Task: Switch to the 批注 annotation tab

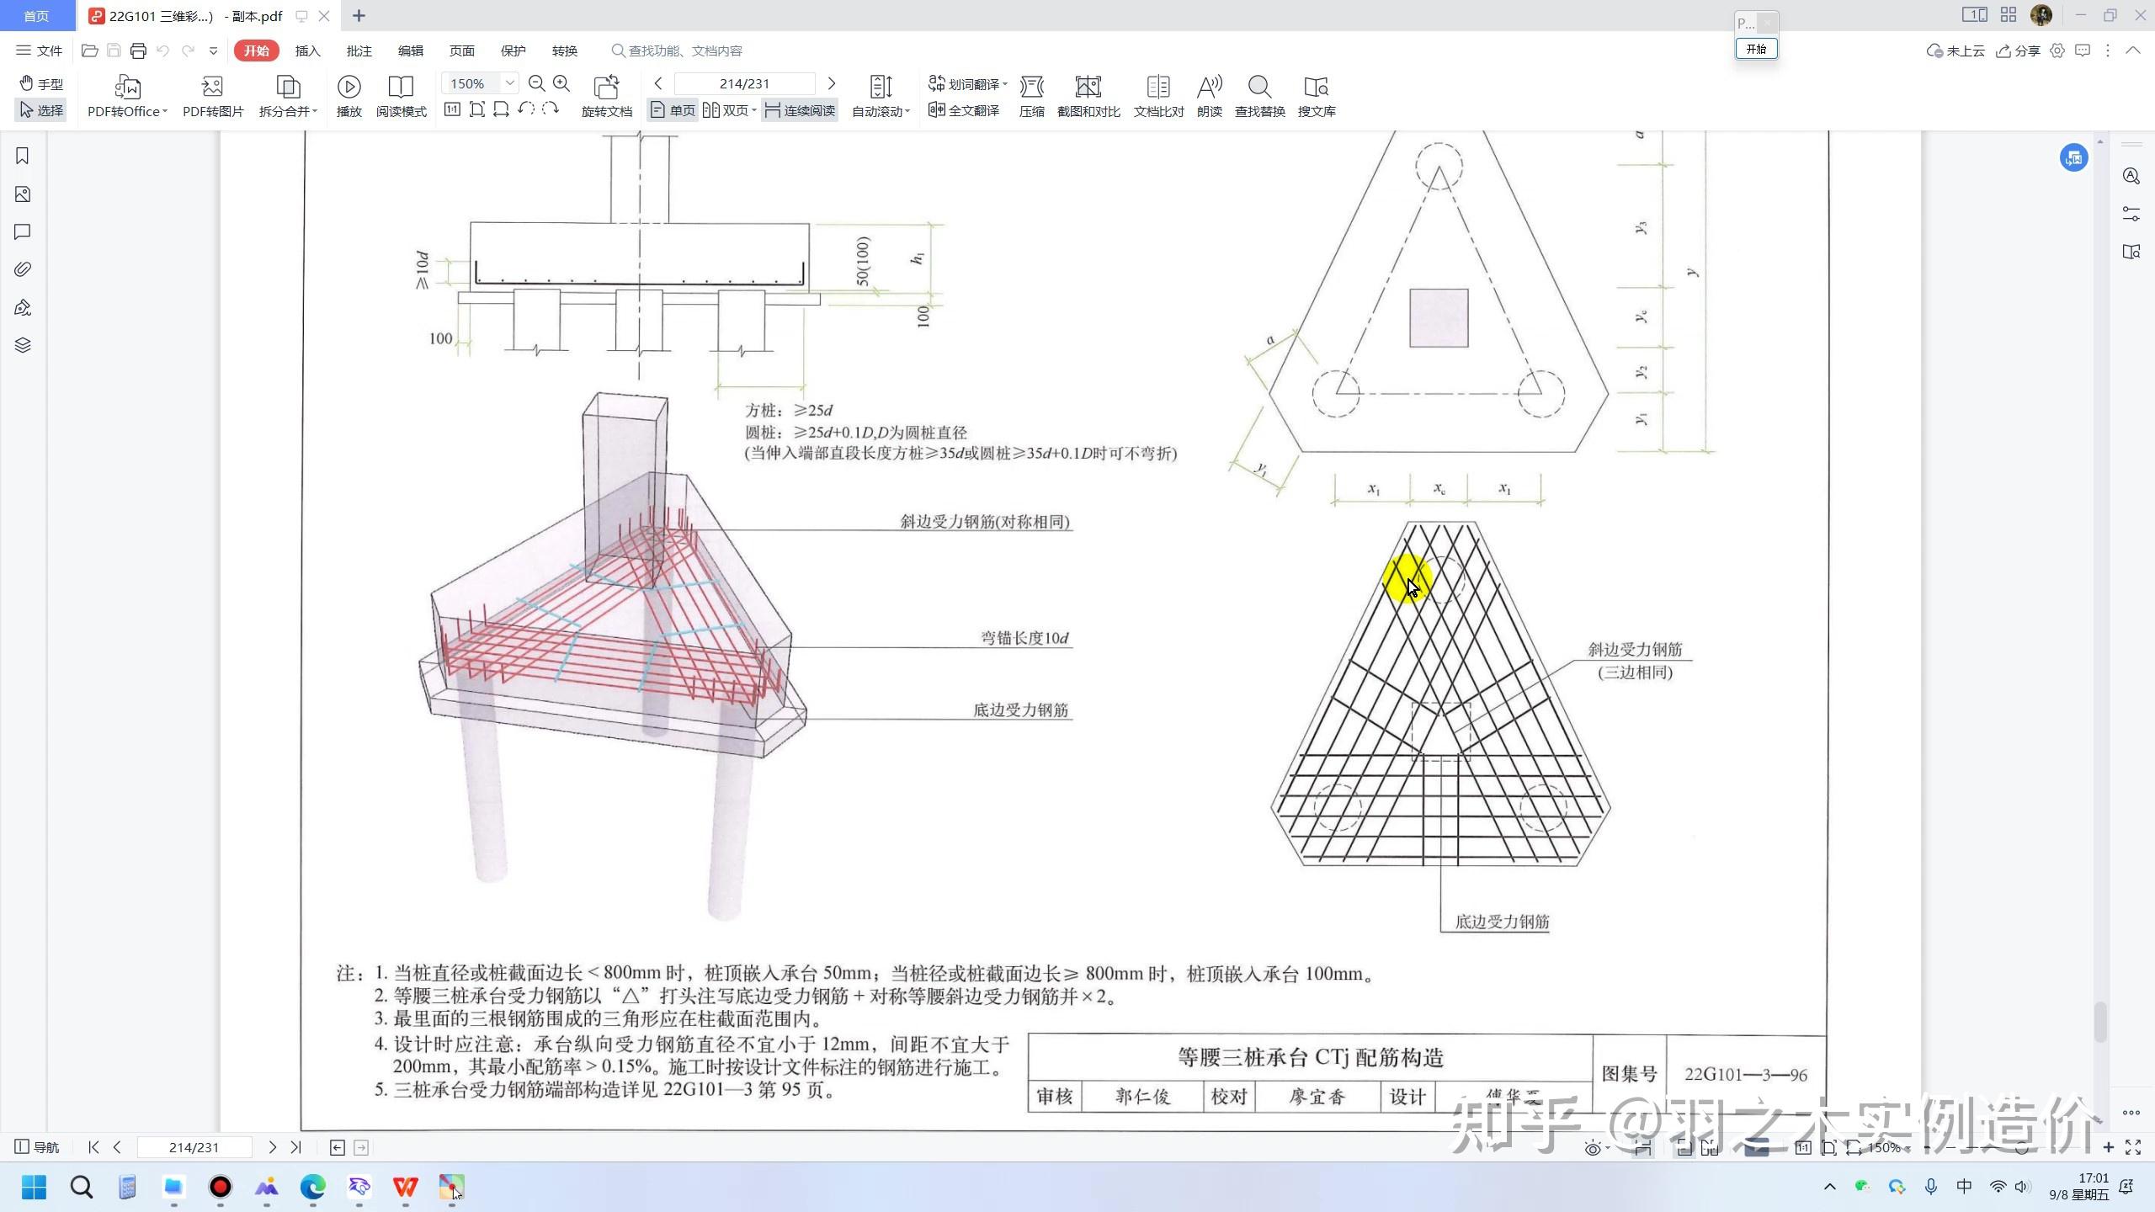Action: click(x=359, y=50)
